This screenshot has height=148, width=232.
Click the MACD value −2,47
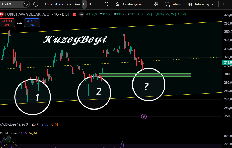tap(34, 124)
